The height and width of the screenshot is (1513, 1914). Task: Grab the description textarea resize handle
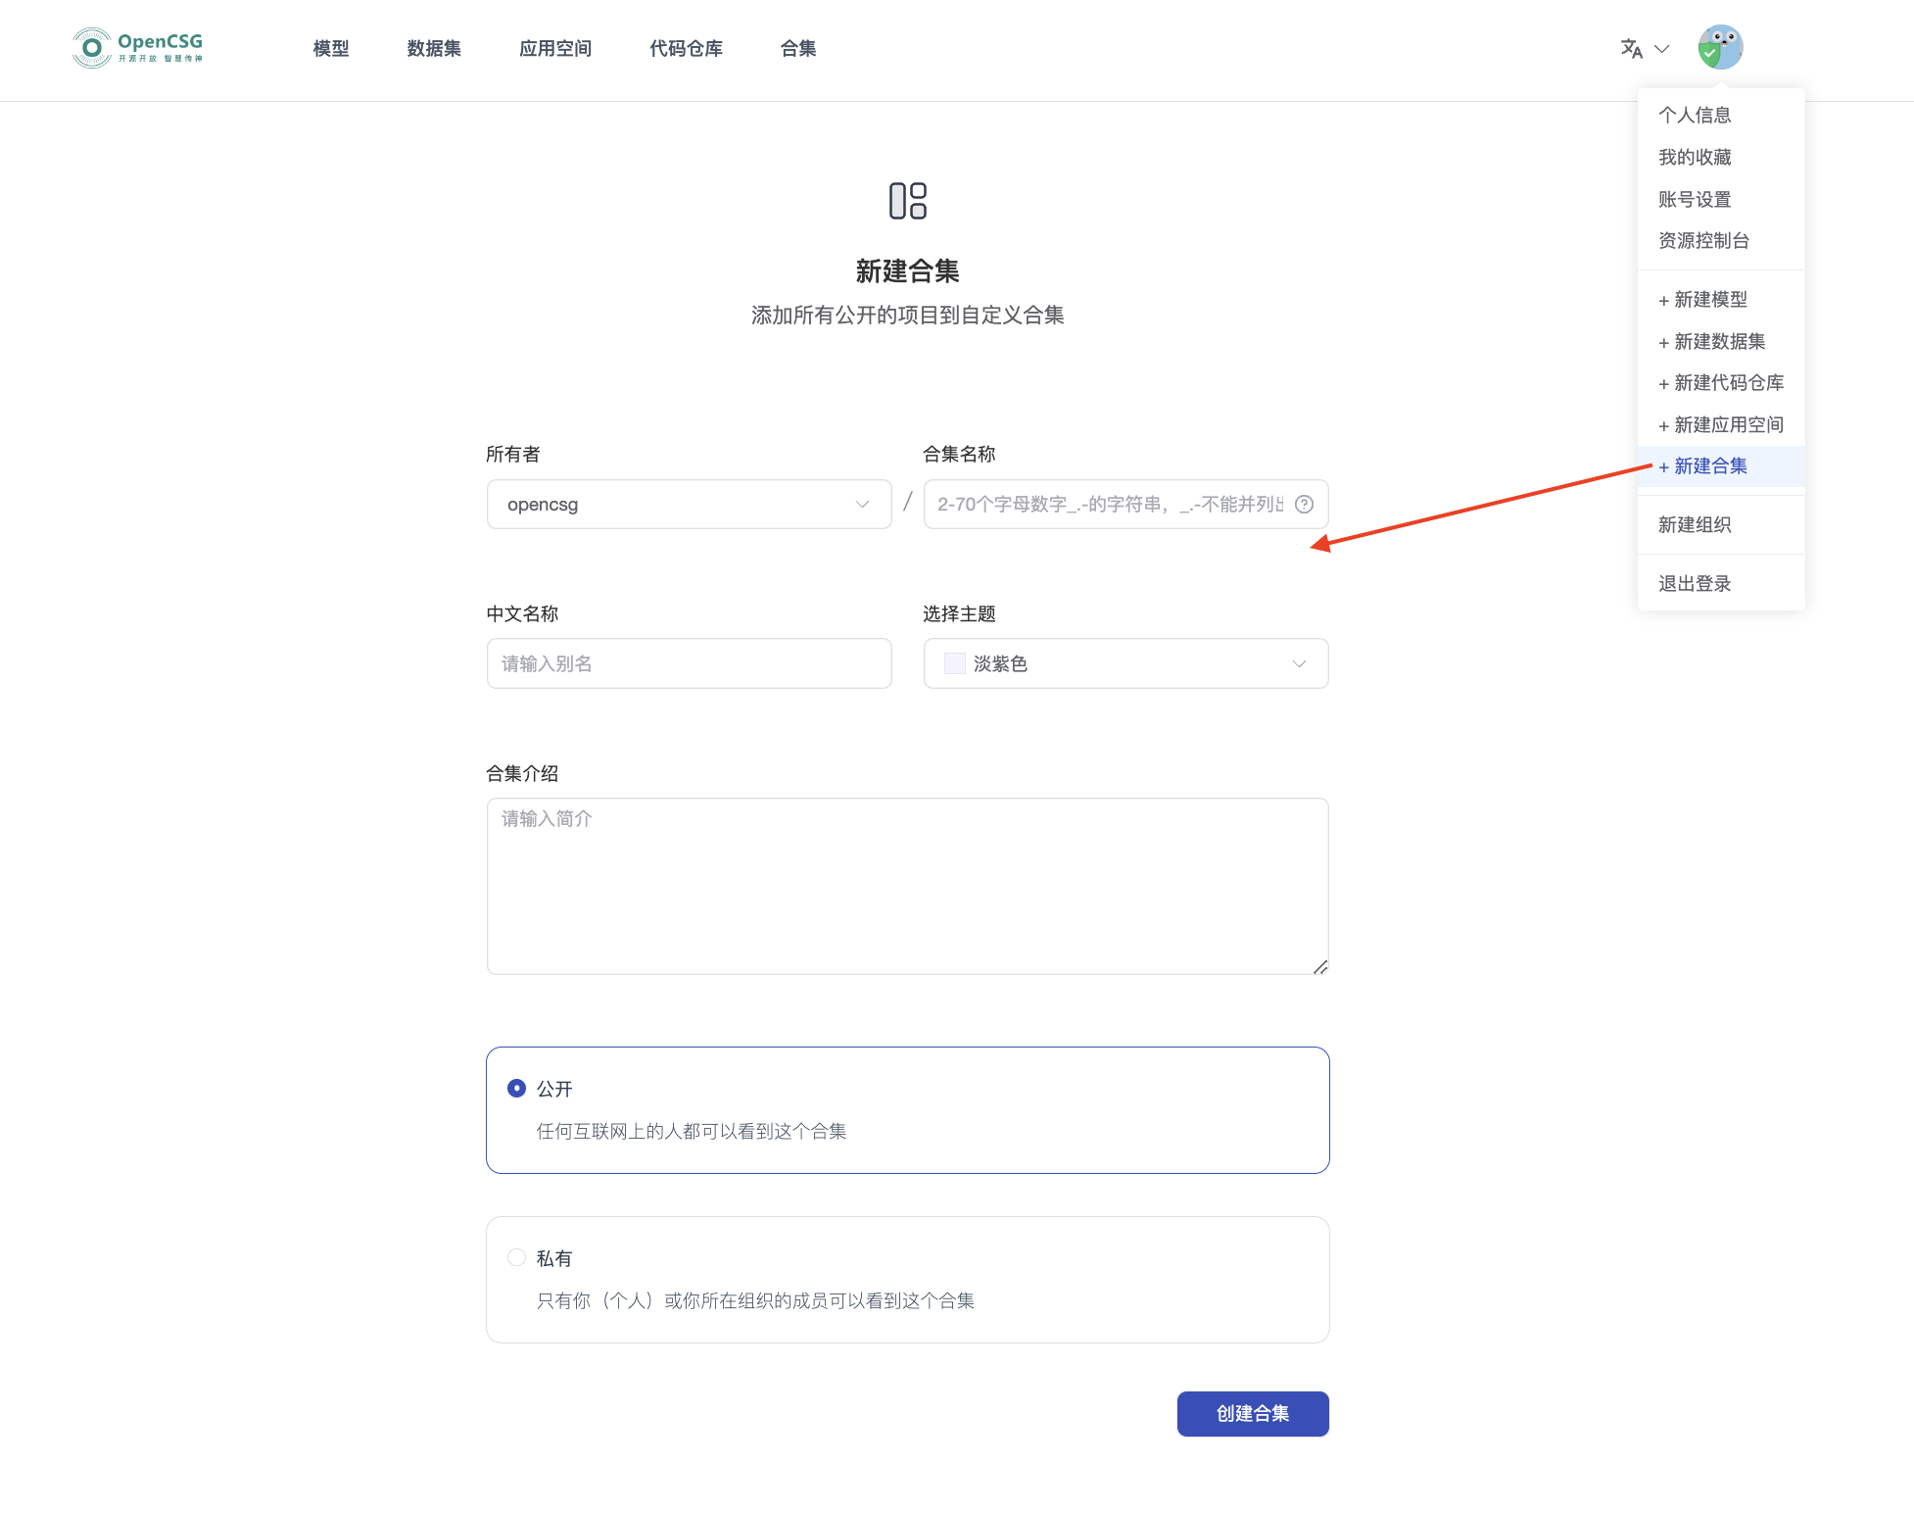(1319, 966)
